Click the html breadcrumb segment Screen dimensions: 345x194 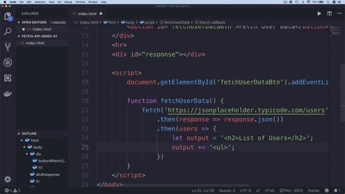(112, 23)
